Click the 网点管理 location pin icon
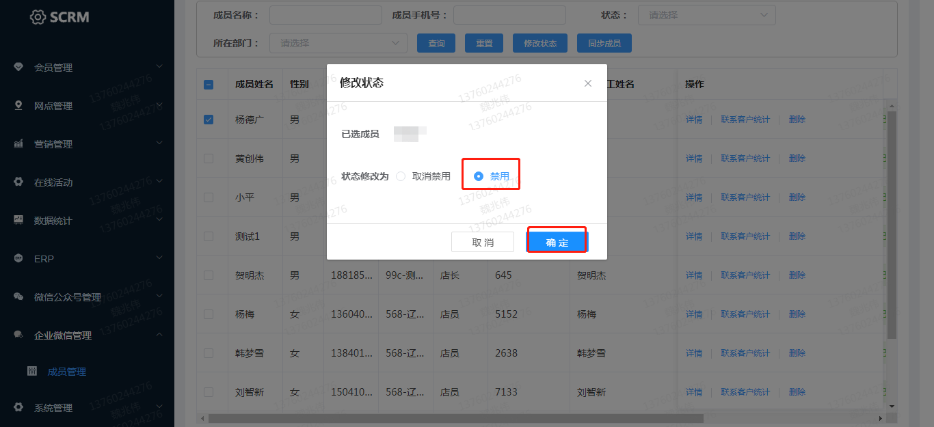This screenshot has width=934, height=427. (18, 105)
